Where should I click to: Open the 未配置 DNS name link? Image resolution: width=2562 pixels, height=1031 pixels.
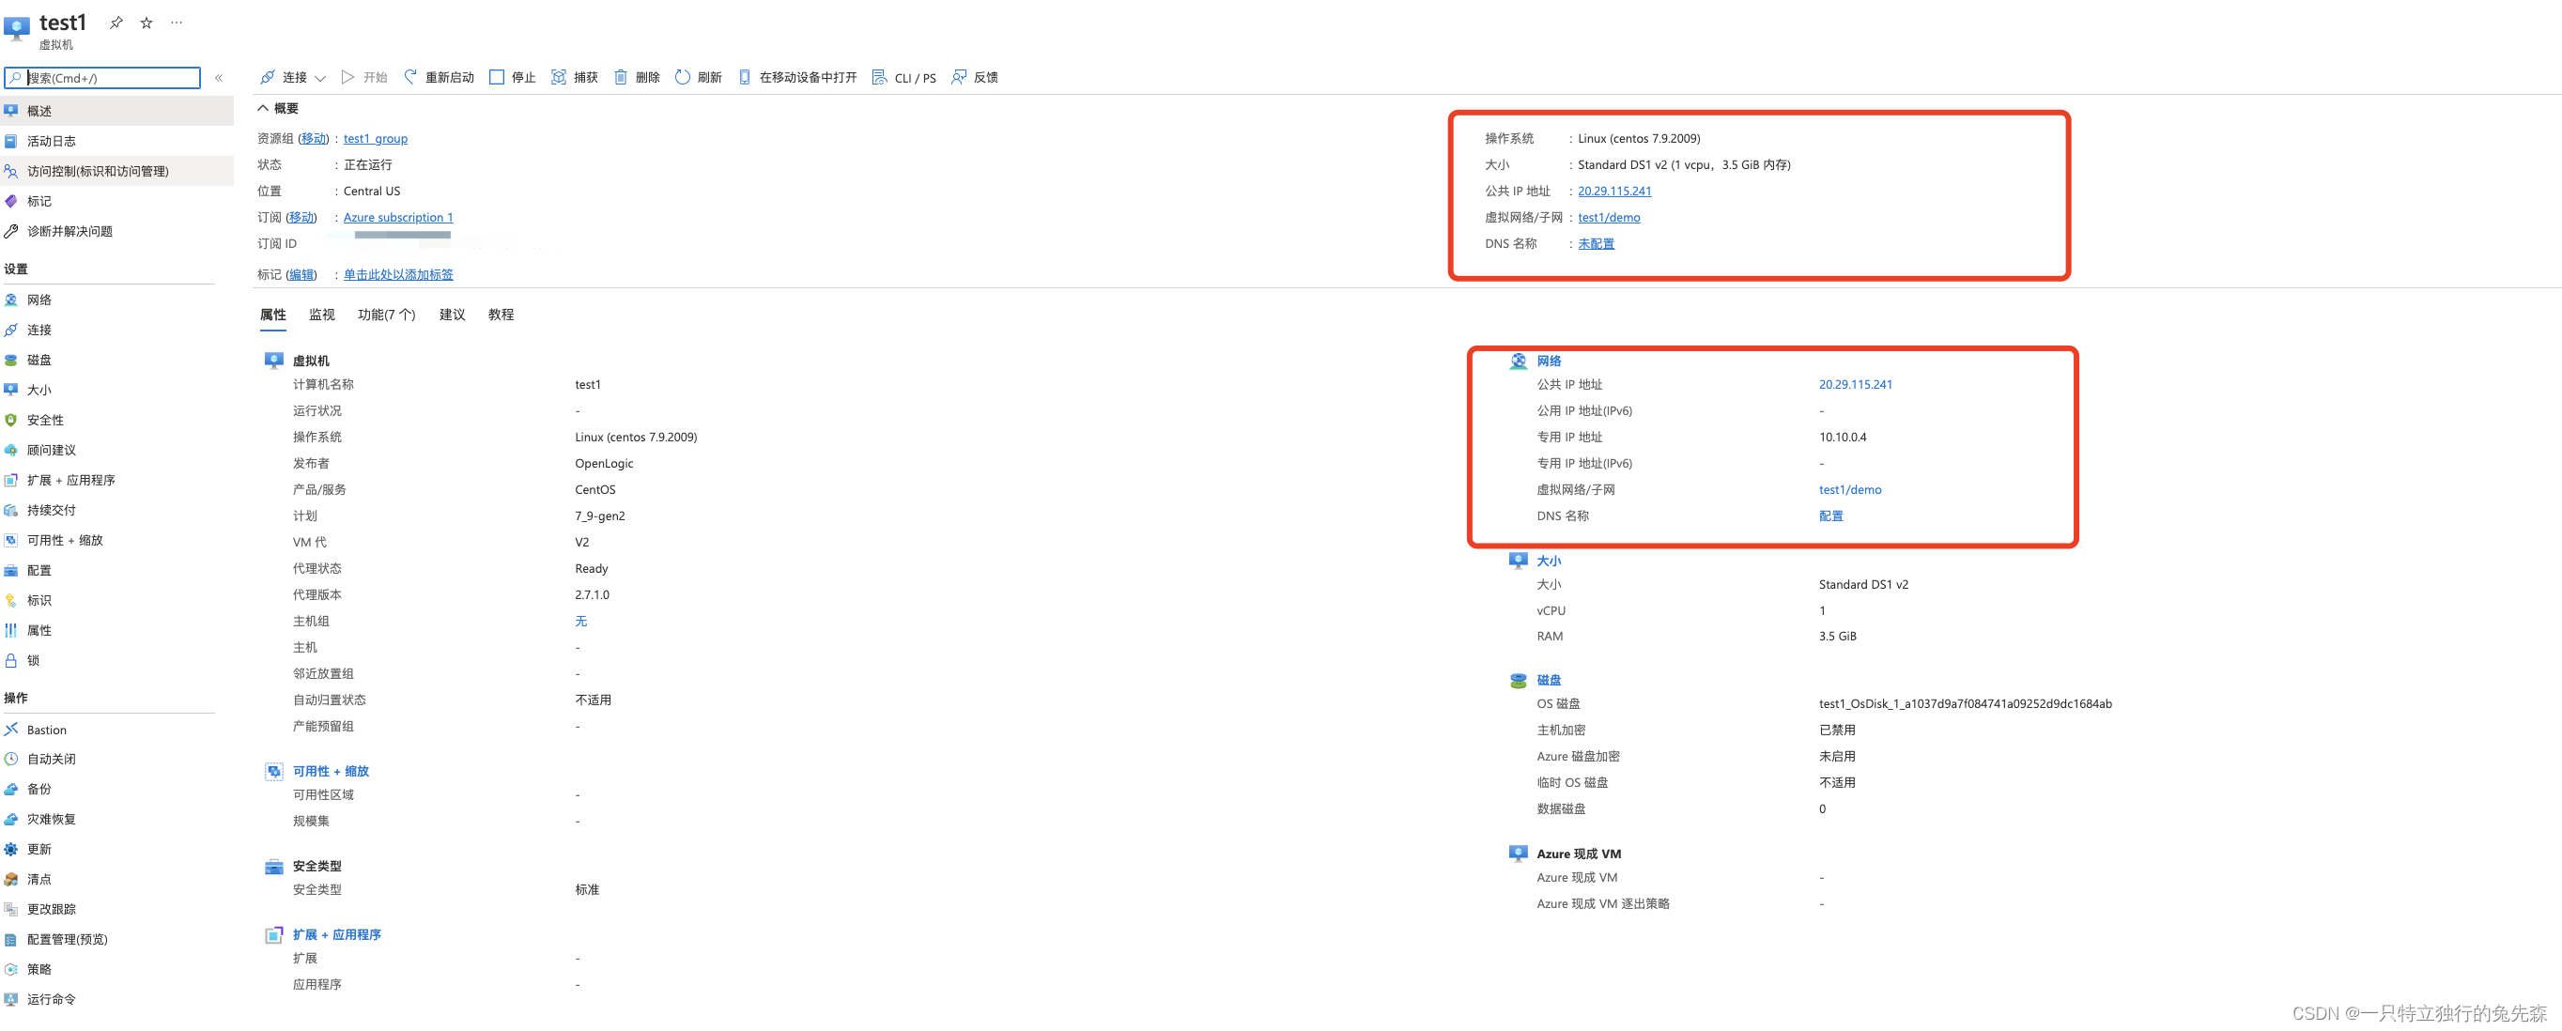pyautogui.click(x=1596, y=243)
